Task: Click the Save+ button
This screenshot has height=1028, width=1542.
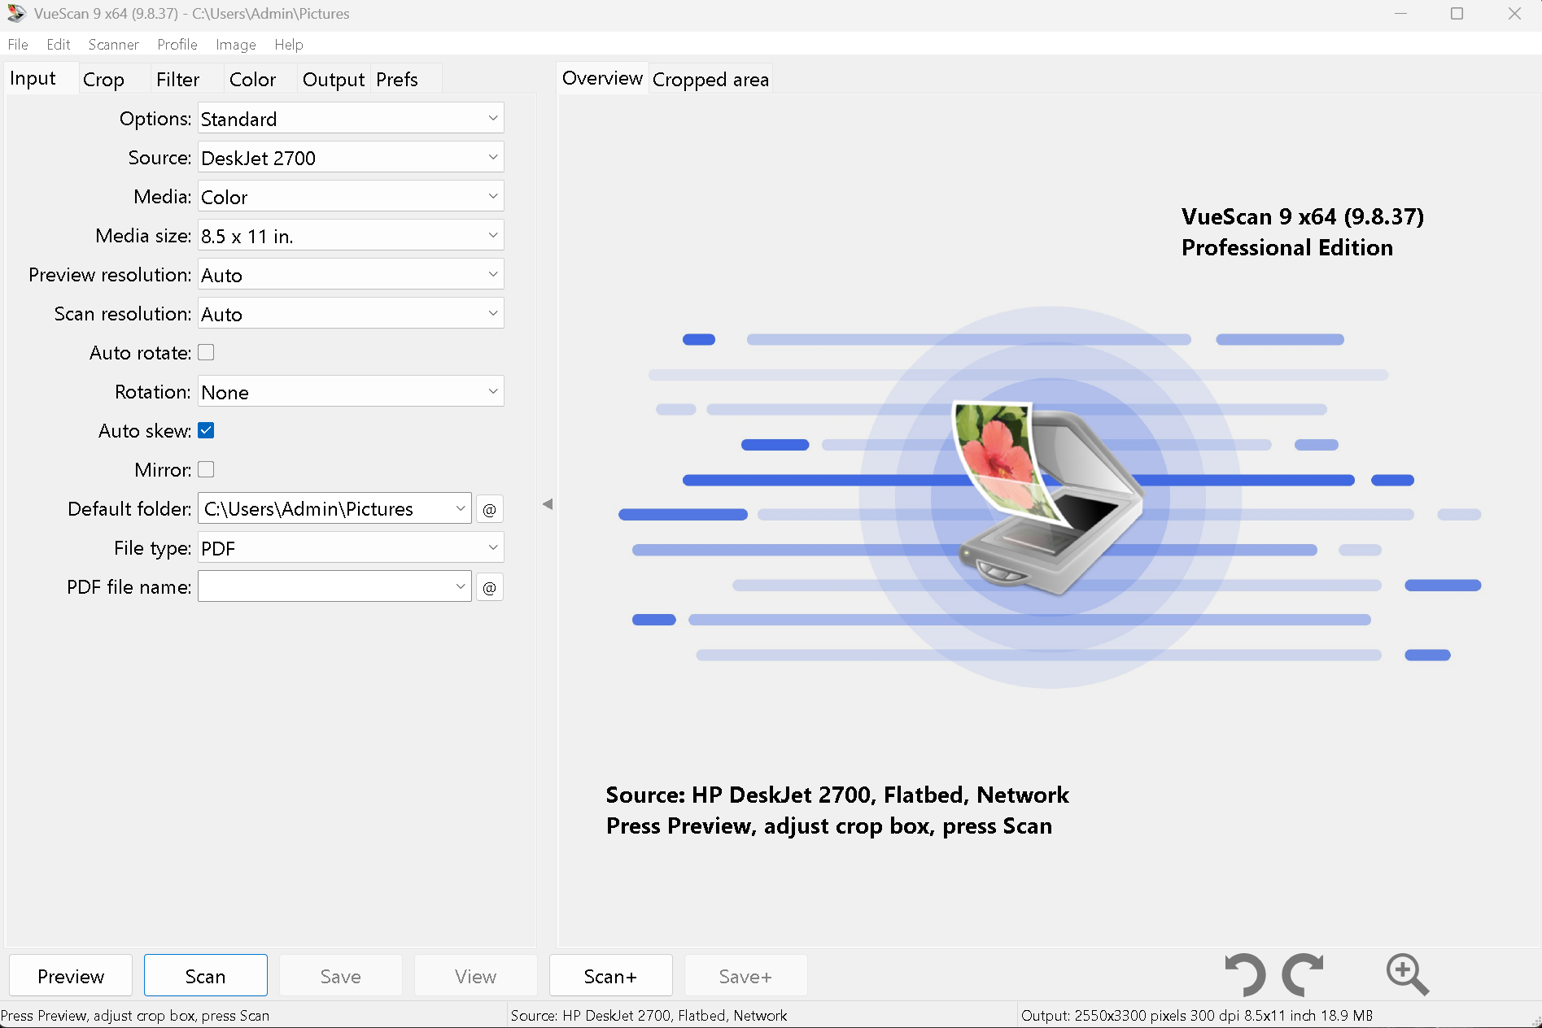Action: coord(746,975)
